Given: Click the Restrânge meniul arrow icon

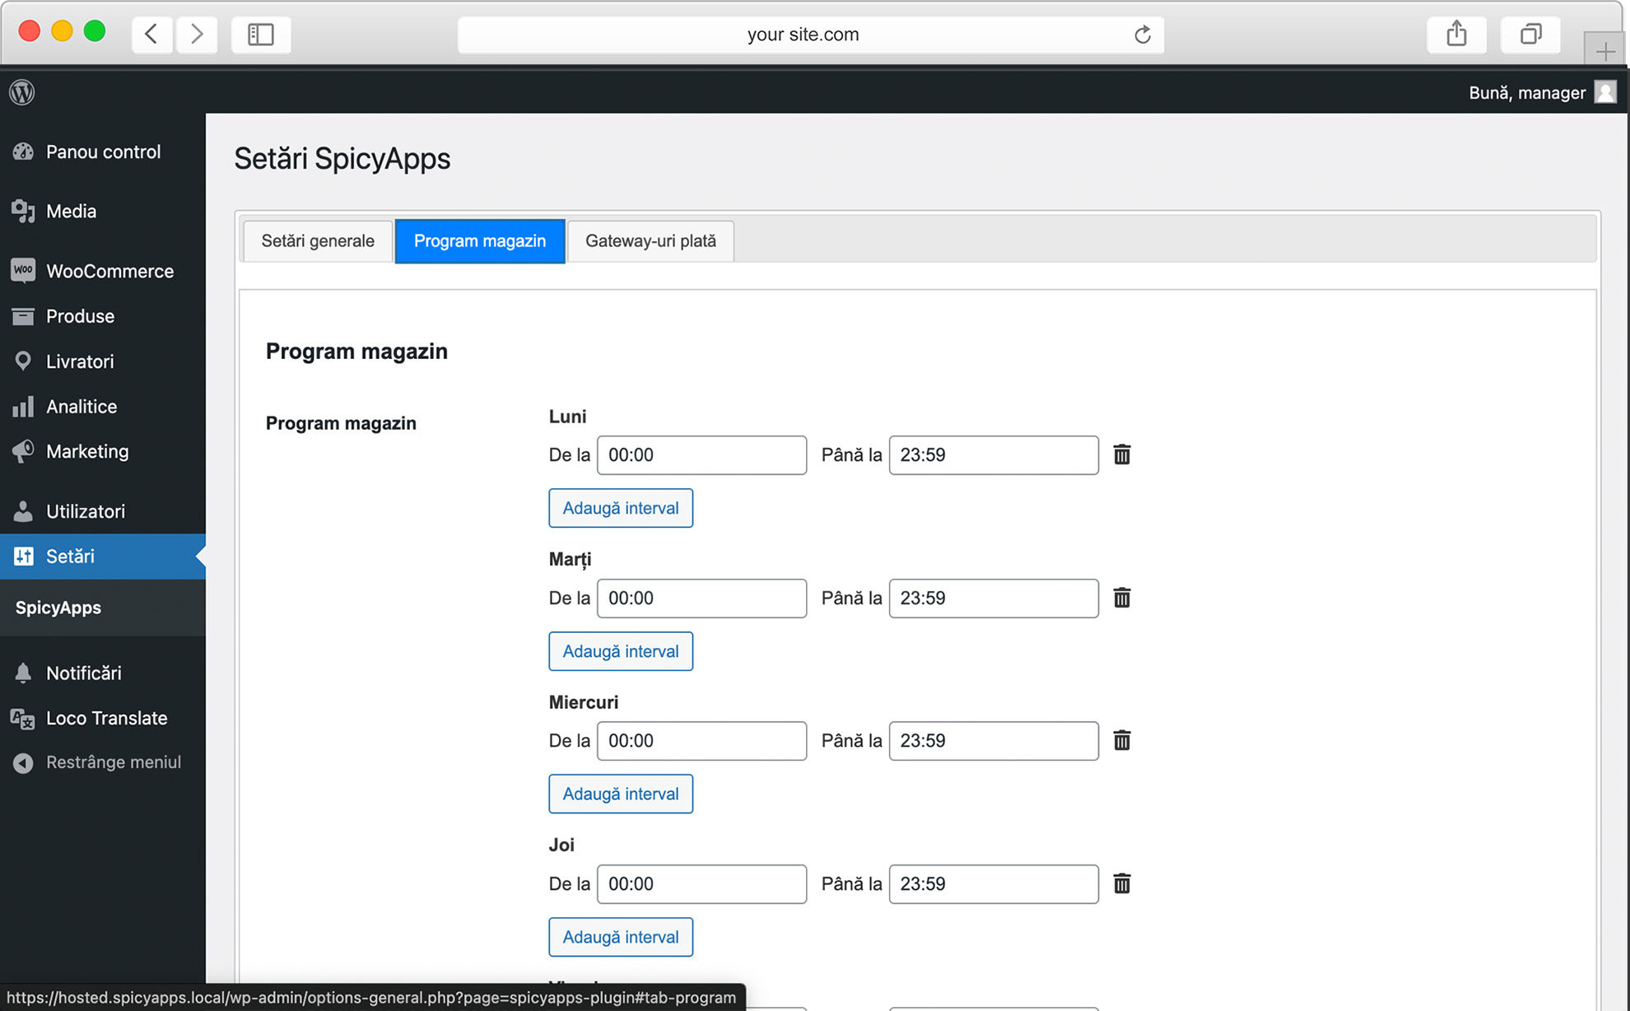Looking at the screenshot, I should point(23,763).
